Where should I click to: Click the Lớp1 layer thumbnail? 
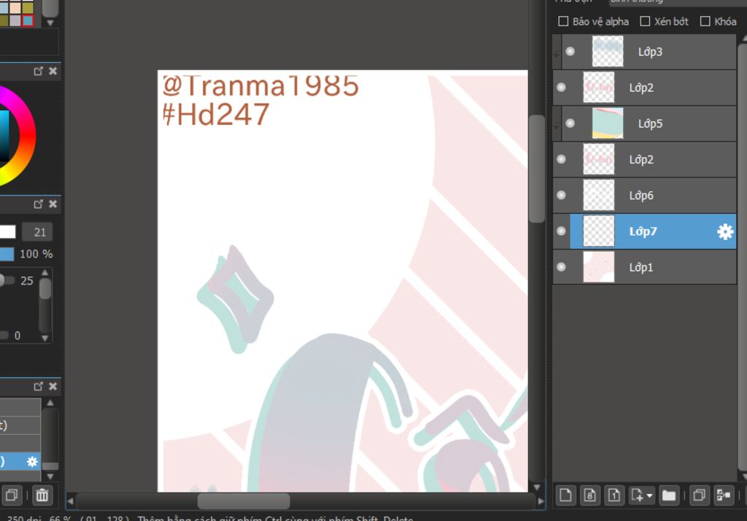[x=599, y=267]
